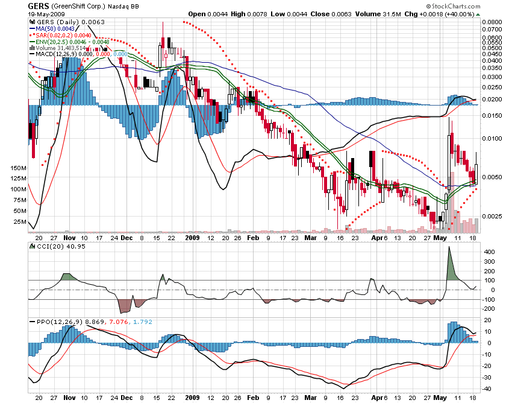Click the green ENV legend line marker
The image size is (512, 403).
pos(33,42)
